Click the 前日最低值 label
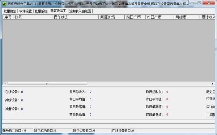The height and width of the screenshot is (135, 217). pos(78,114)
